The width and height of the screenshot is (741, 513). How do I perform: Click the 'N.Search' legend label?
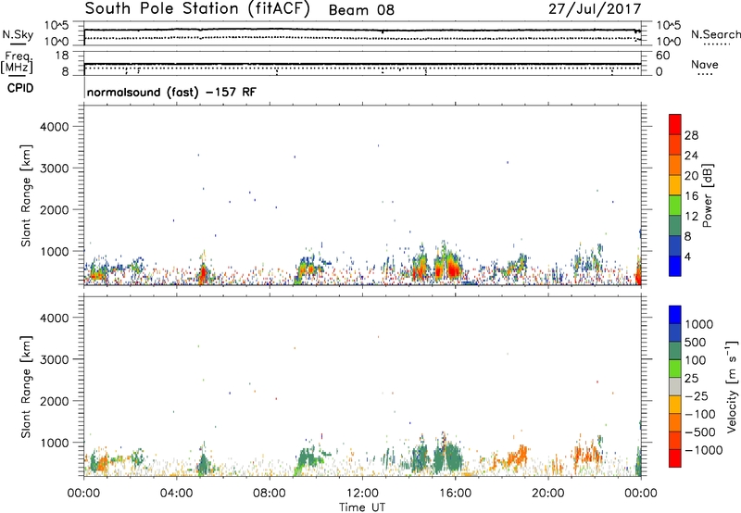(x=715, y=34)
